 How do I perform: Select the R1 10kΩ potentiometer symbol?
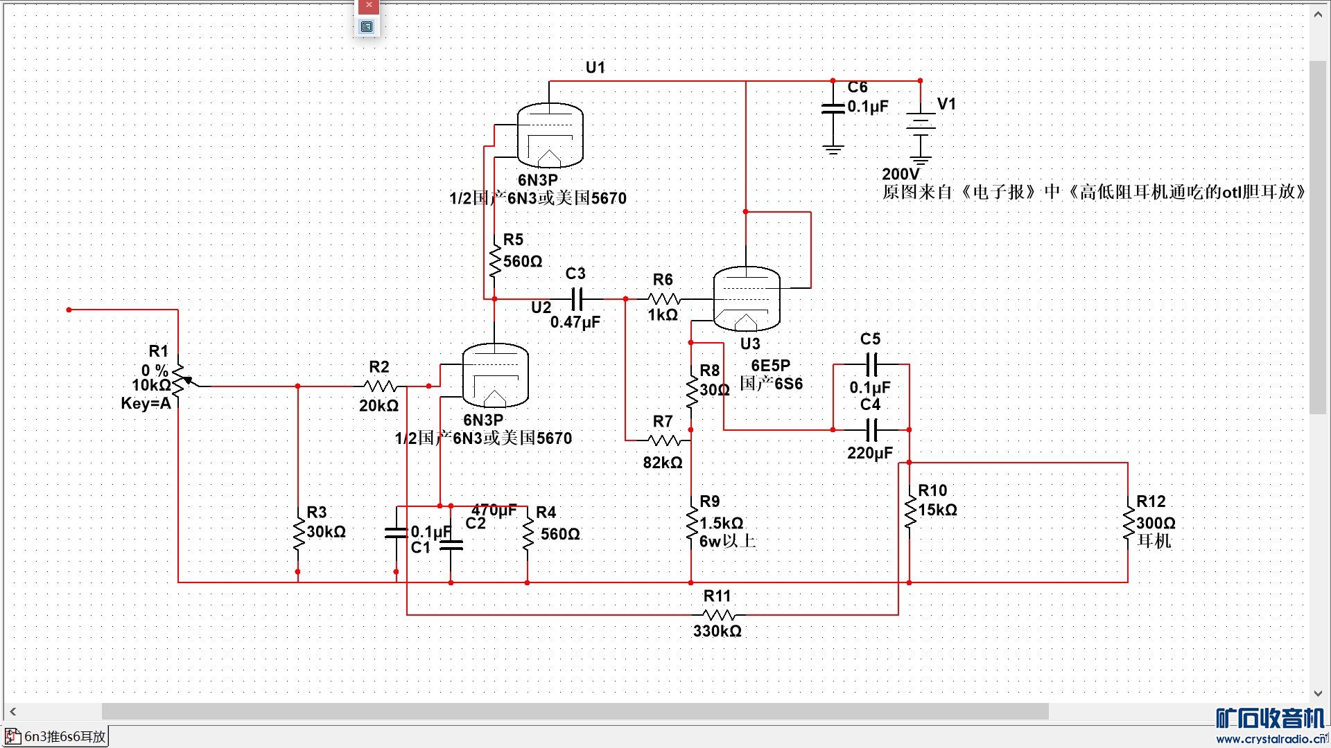tap(179, 380)
